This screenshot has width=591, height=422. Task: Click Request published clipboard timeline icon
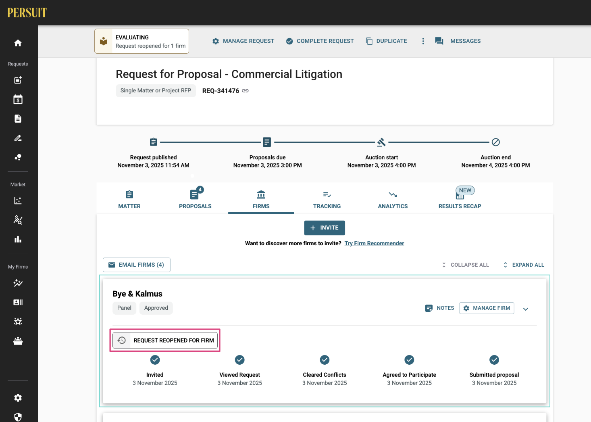pyautogui.click(x=154, y=142)
